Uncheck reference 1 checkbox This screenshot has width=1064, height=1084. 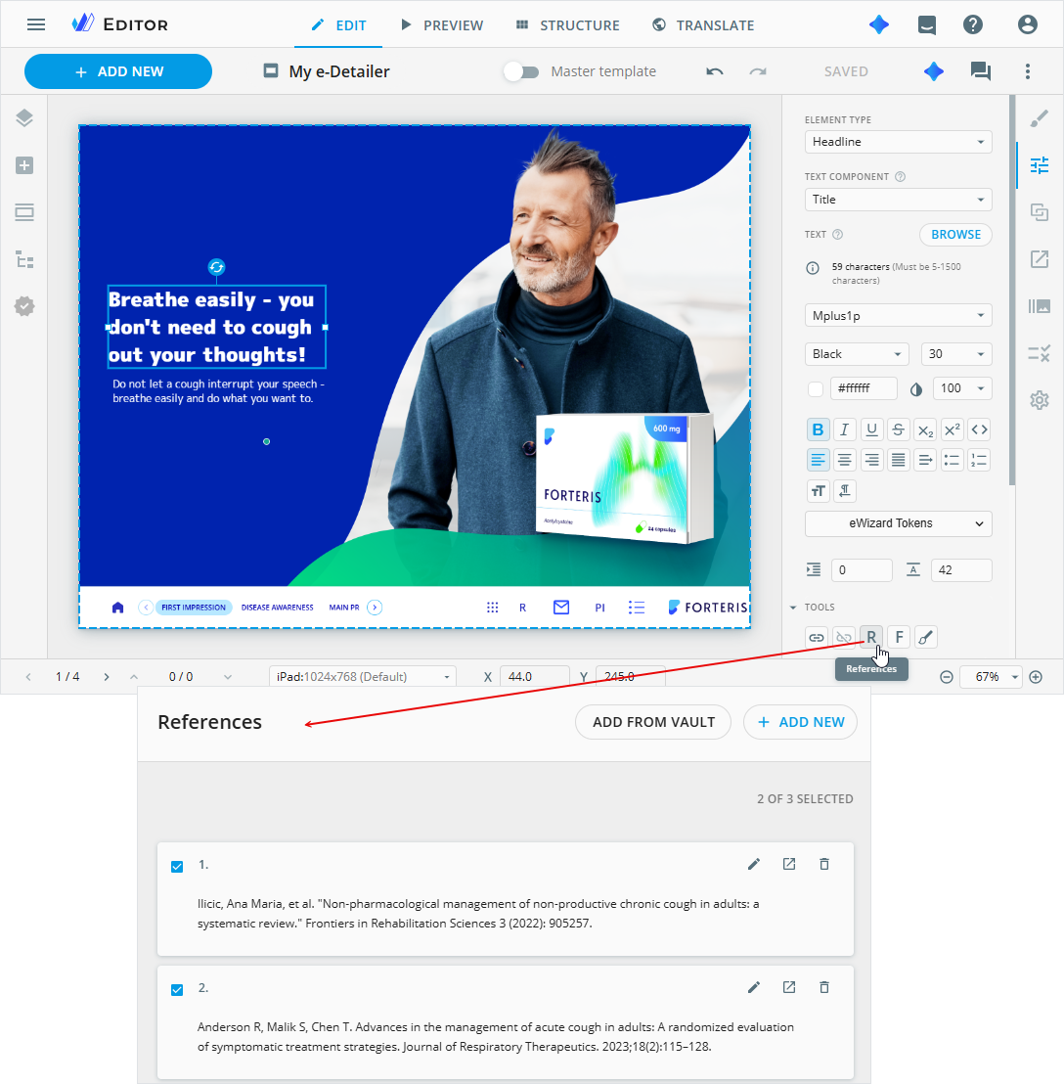[177, 867]
